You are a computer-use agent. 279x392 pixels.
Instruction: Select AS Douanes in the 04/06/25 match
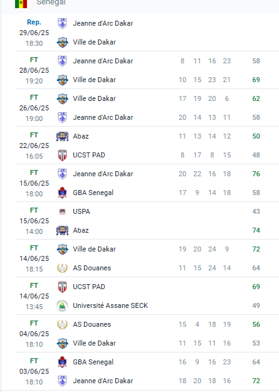tap(92, 324)
